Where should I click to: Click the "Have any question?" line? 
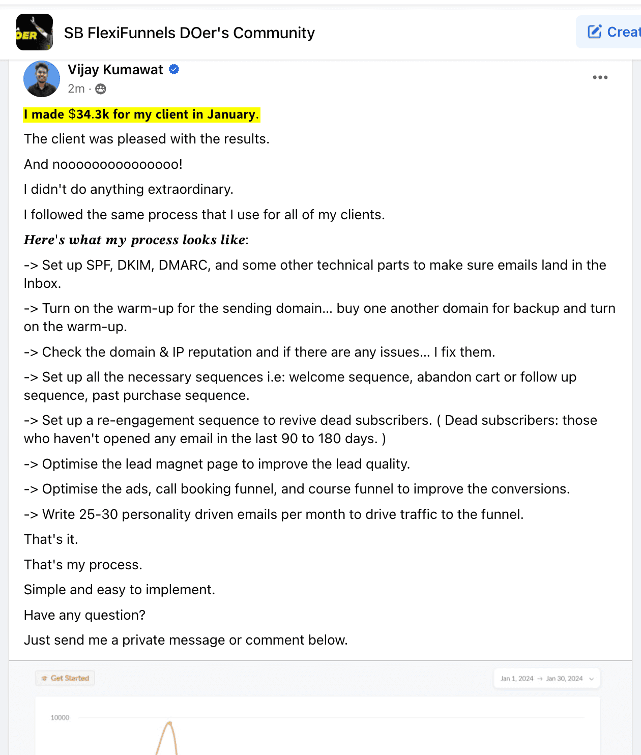(x=84, y=615)
